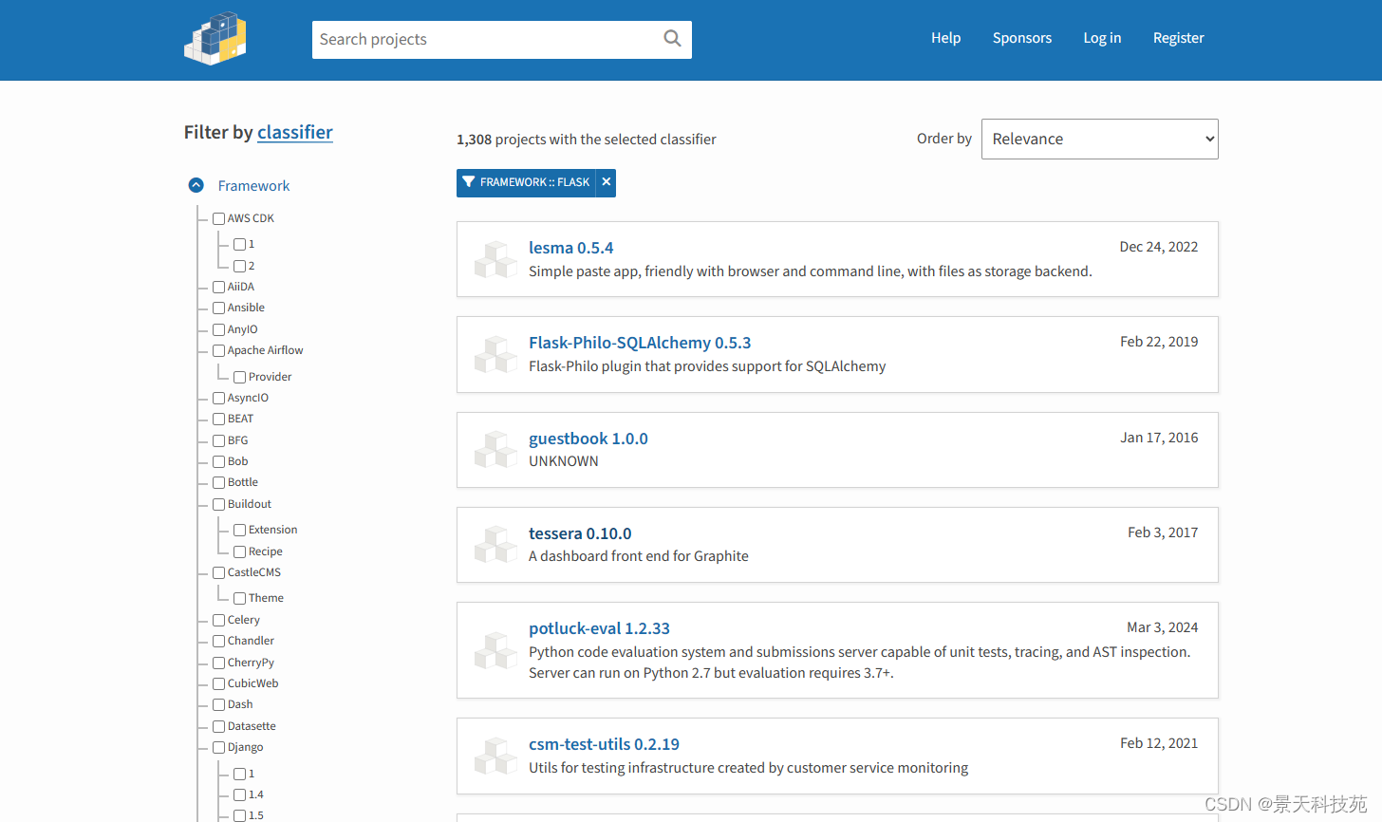Select the Celery checkbox

click(x=219, y=620)
